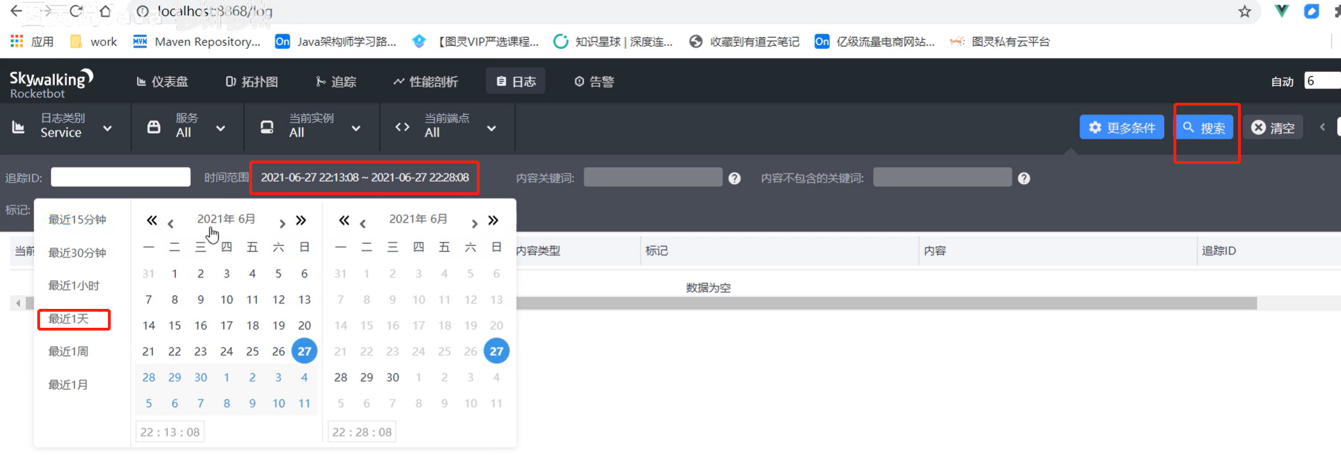Go to next month in left calendar
Image resolution: width=1341 pixels, height=455 pixels.
(282, 223)
